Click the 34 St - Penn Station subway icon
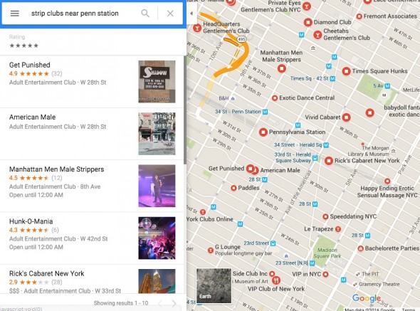 265,112
